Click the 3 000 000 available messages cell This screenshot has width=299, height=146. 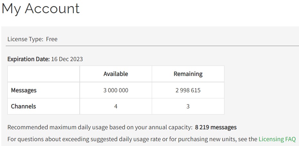point(116,90)
